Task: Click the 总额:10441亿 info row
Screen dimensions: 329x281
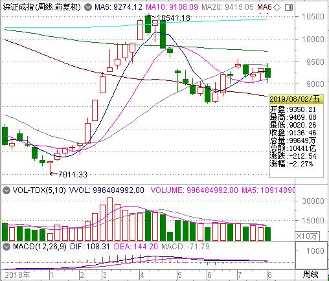Action: tap(293, 148)
